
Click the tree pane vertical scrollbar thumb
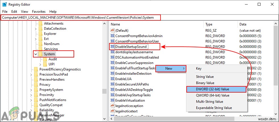click(x=105, y=91)
